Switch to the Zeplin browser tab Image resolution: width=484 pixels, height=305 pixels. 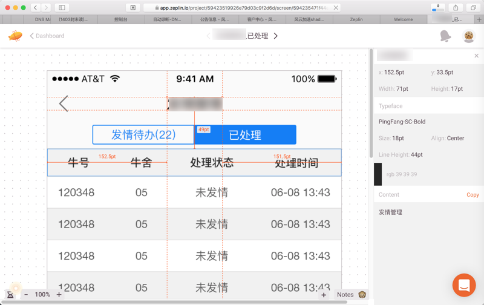(356, 19)
